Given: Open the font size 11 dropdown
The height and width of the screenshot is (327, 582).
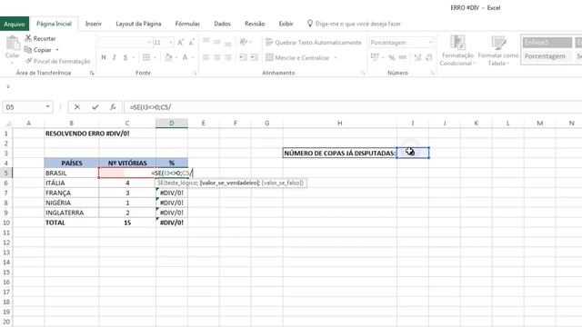Looking at the screenshot, I should (x=171, y=43).
